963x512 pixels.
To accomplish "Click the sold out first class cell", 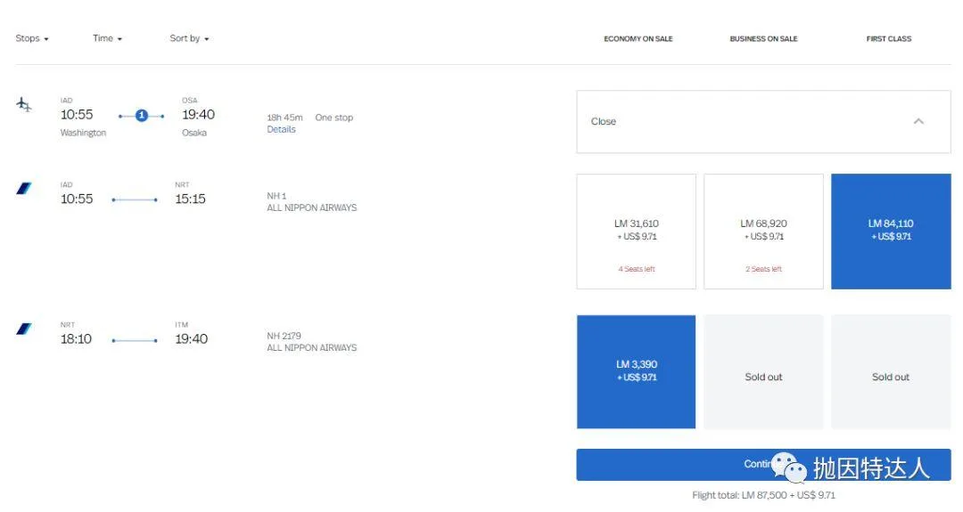I will [890, 377].
